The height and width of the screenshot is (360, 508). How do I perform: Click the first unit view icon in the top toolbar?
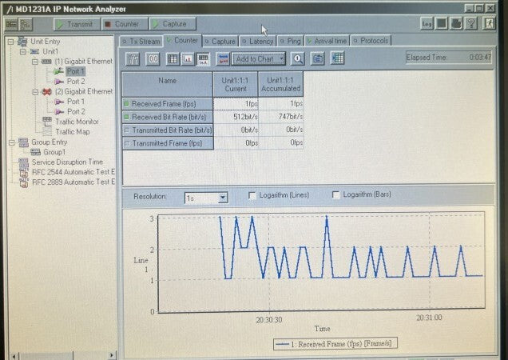pyautogui.click(x=11, y=24)
